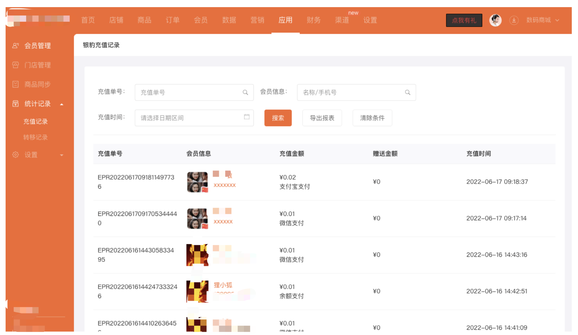Click the 商品同步 sync icon

click(15, 84)
